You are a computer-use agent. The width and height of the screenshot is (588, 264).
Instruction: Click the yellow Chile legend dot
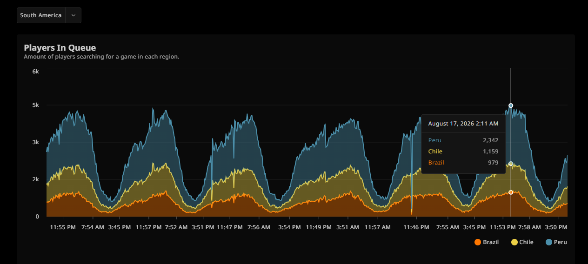click(x=514, y=242)
